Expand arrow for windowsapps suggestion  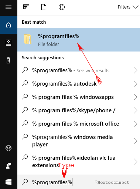point(136,97)
